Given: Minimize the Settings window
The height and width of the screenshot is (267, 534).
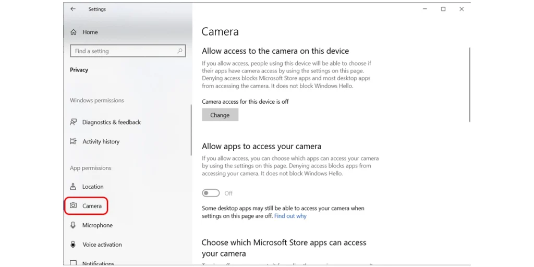Looking at the screenshot, I should pos(424,9).
